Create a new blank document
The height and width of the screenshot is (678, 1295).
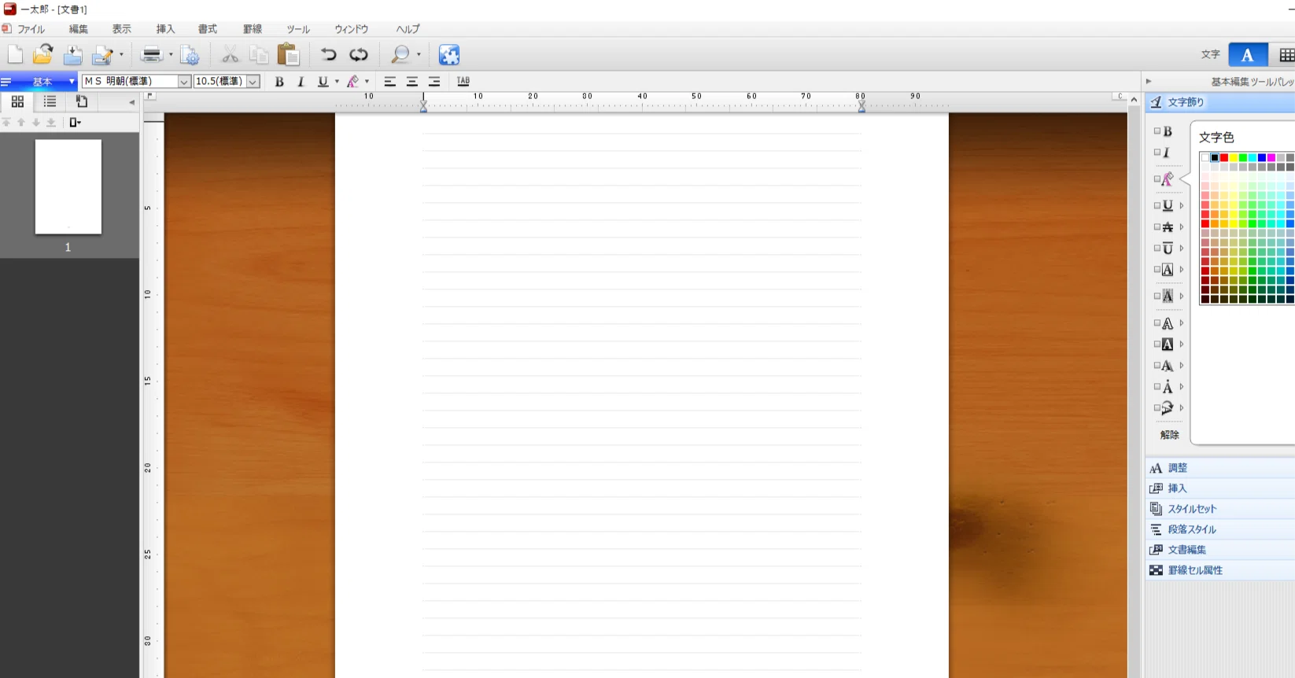[x=15, y=54]
